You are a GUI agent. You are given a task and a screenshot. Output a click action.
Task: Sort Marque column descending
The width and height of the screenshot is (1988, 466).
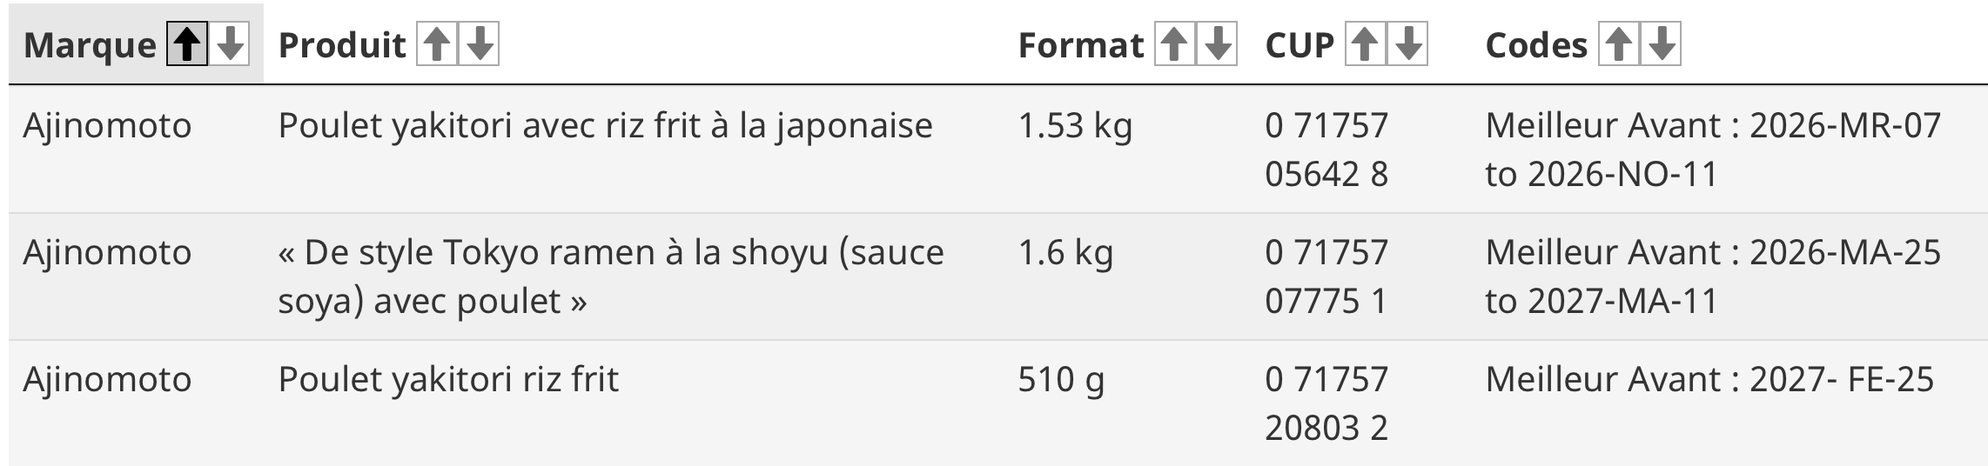(x=230, y=44)
